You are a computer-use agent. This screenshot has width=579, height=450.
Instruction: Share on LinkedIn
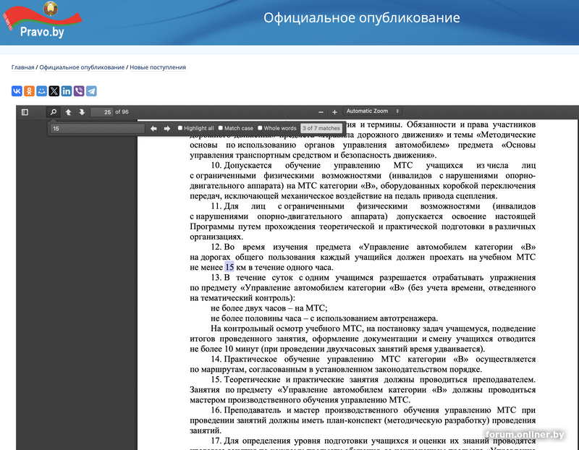tap(67, 91)
